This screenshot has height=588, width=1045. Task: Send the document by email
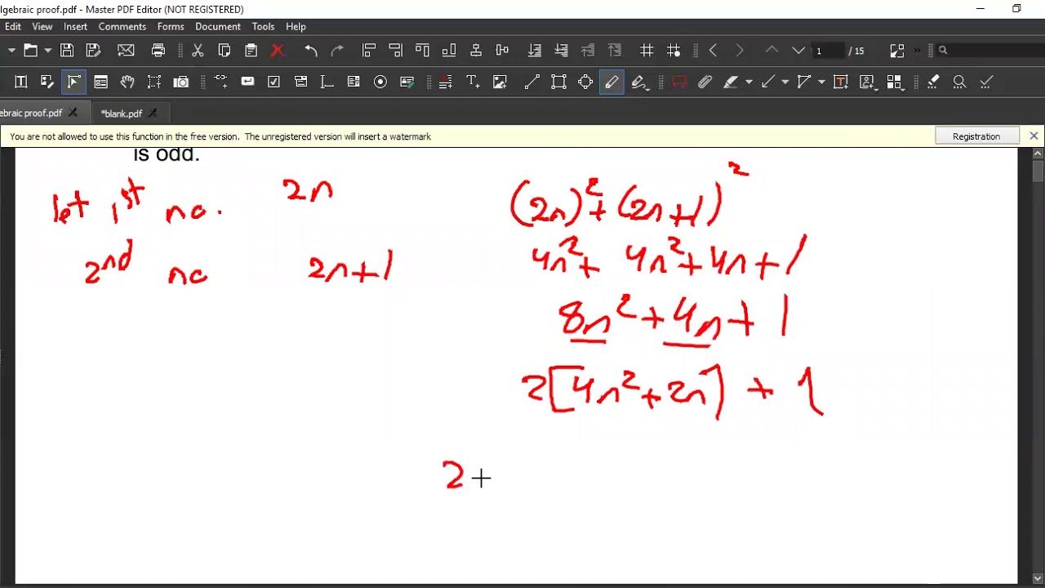[126, 51]
